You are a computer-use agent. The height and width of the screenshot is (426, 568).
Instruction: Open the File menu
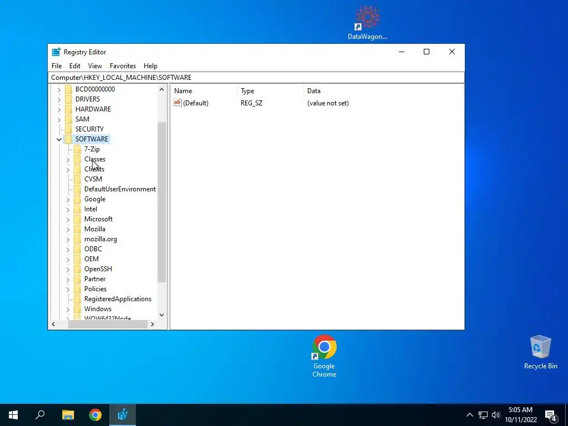point(57,66)
